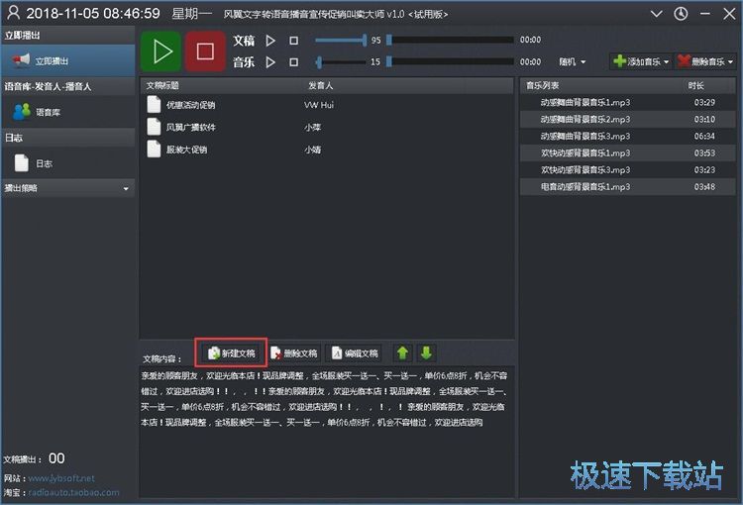Expand the 播出策略 section
The height and width of the screenshot is (505, 743).
67,188
